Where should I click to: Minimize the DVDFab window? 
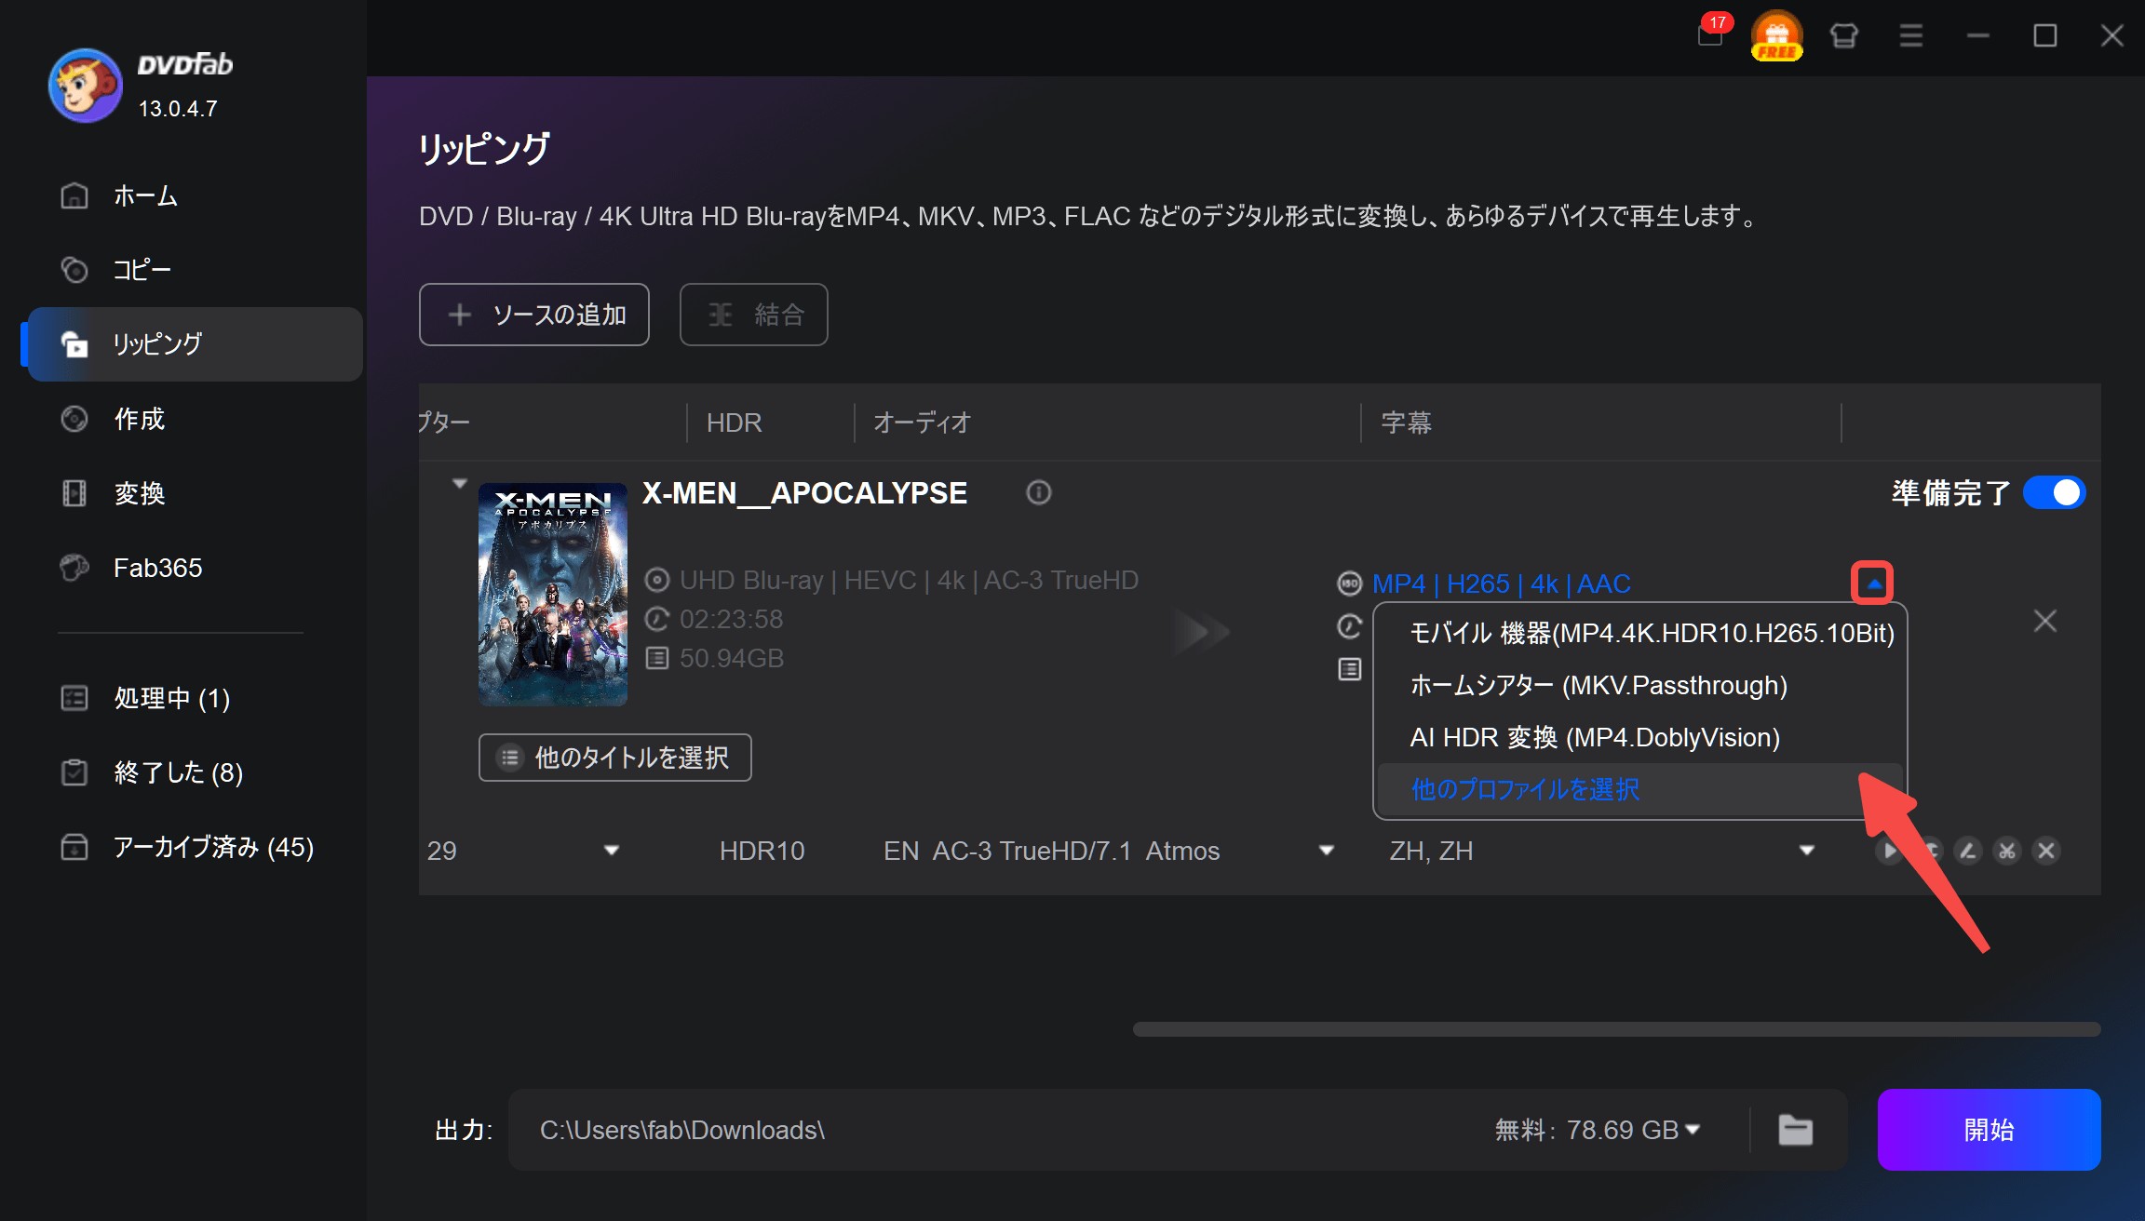pos(1978,35)
